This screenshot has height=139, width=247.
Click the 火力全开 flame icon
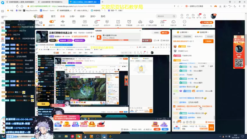[96, 22]
